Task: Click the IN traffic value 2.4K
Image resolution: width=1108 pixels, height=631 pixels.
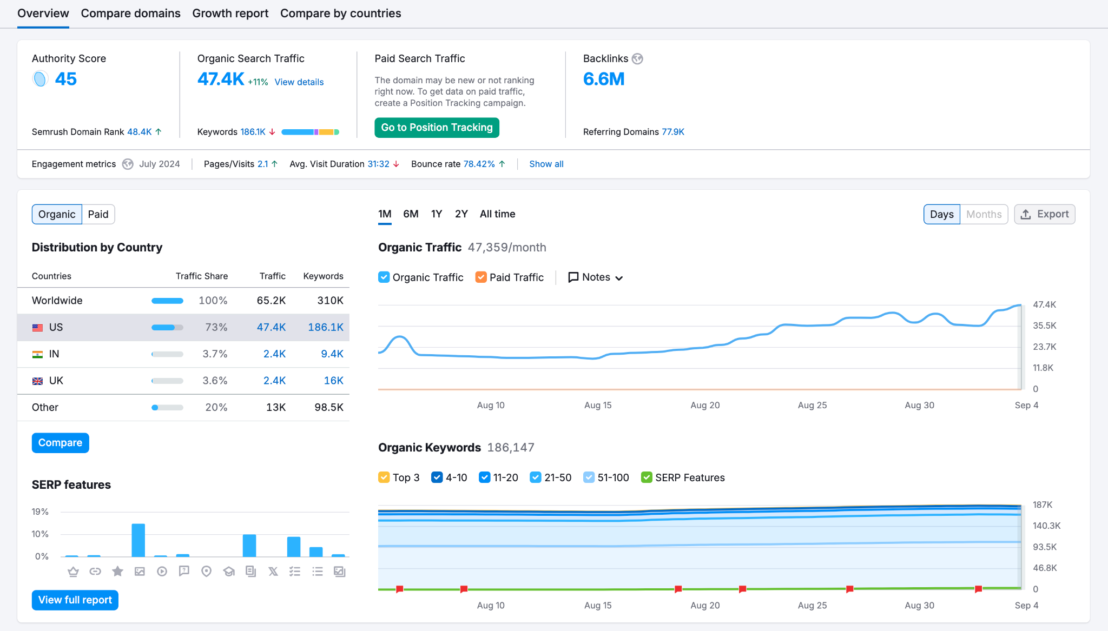Action: (x=274, y=354)
